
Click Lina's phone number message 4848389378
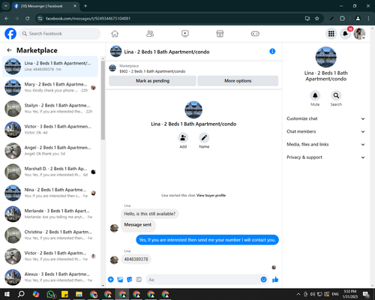[136, 259]
